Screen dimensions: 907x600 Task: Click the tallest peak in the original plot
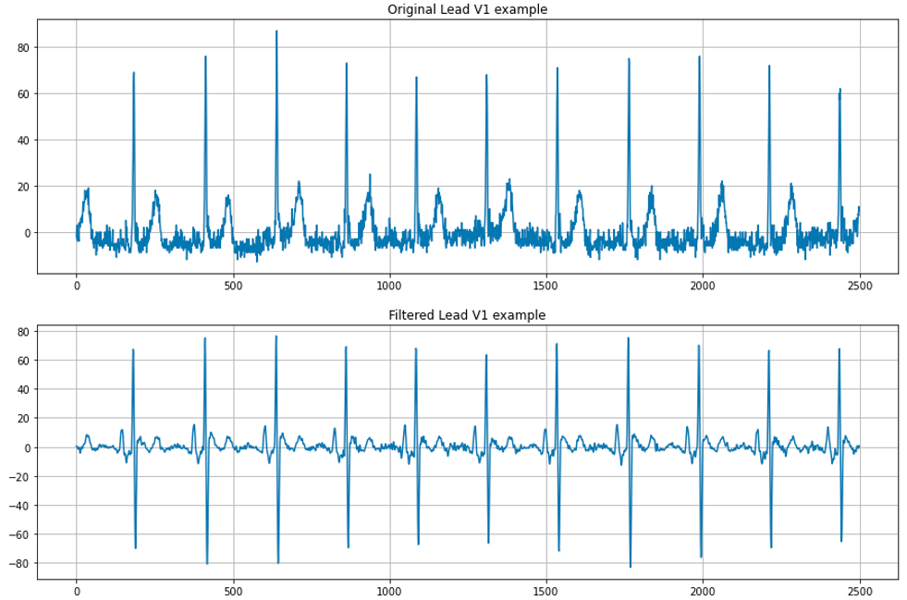pos(276,31)
